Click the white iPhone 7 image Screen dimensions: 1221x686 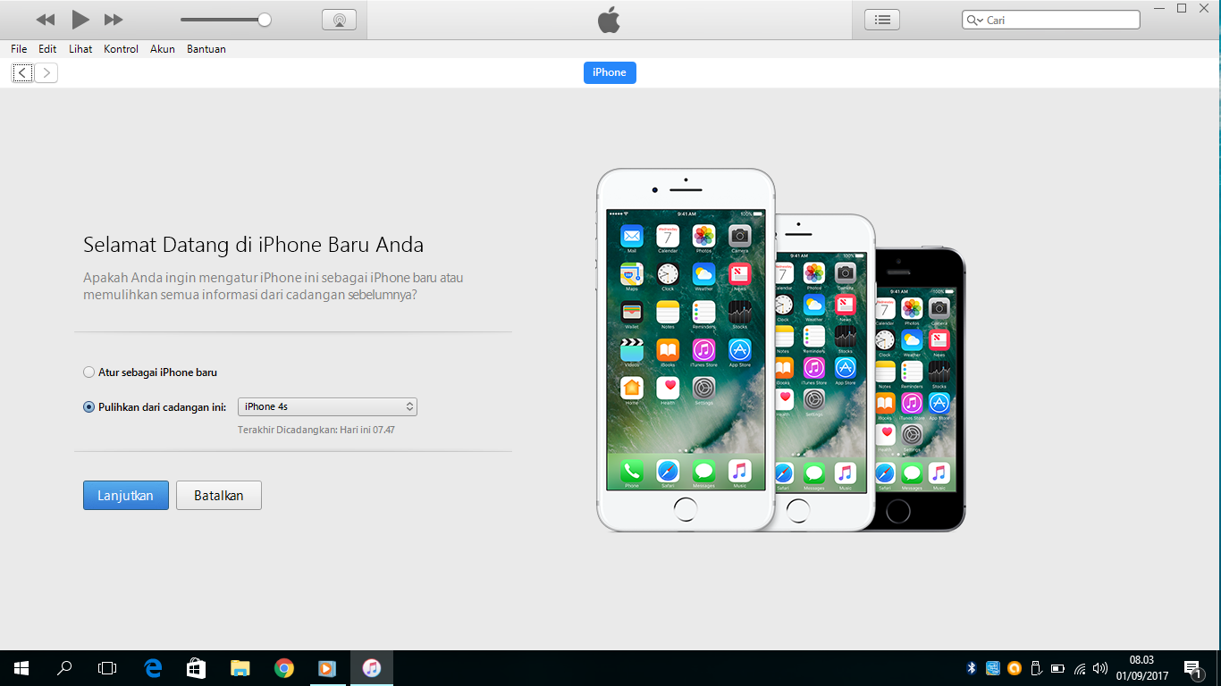point(686,350)
